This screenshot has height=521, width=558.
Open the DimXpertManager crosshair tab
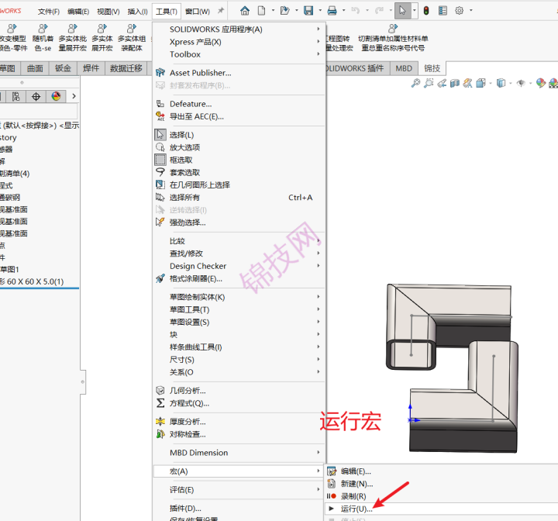coord(36,96)
